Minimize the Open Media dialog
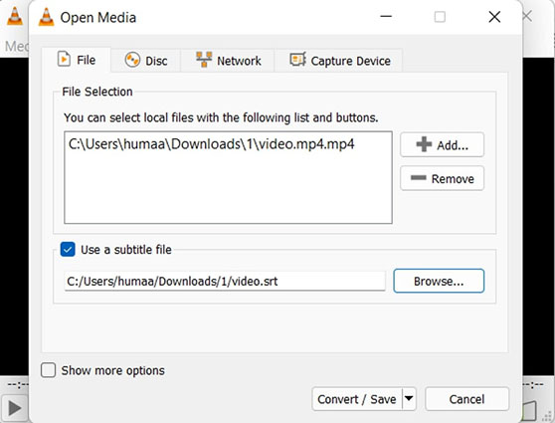Viewport: 555px width, 423px height. pyautogui.click(x=386, y=16)
